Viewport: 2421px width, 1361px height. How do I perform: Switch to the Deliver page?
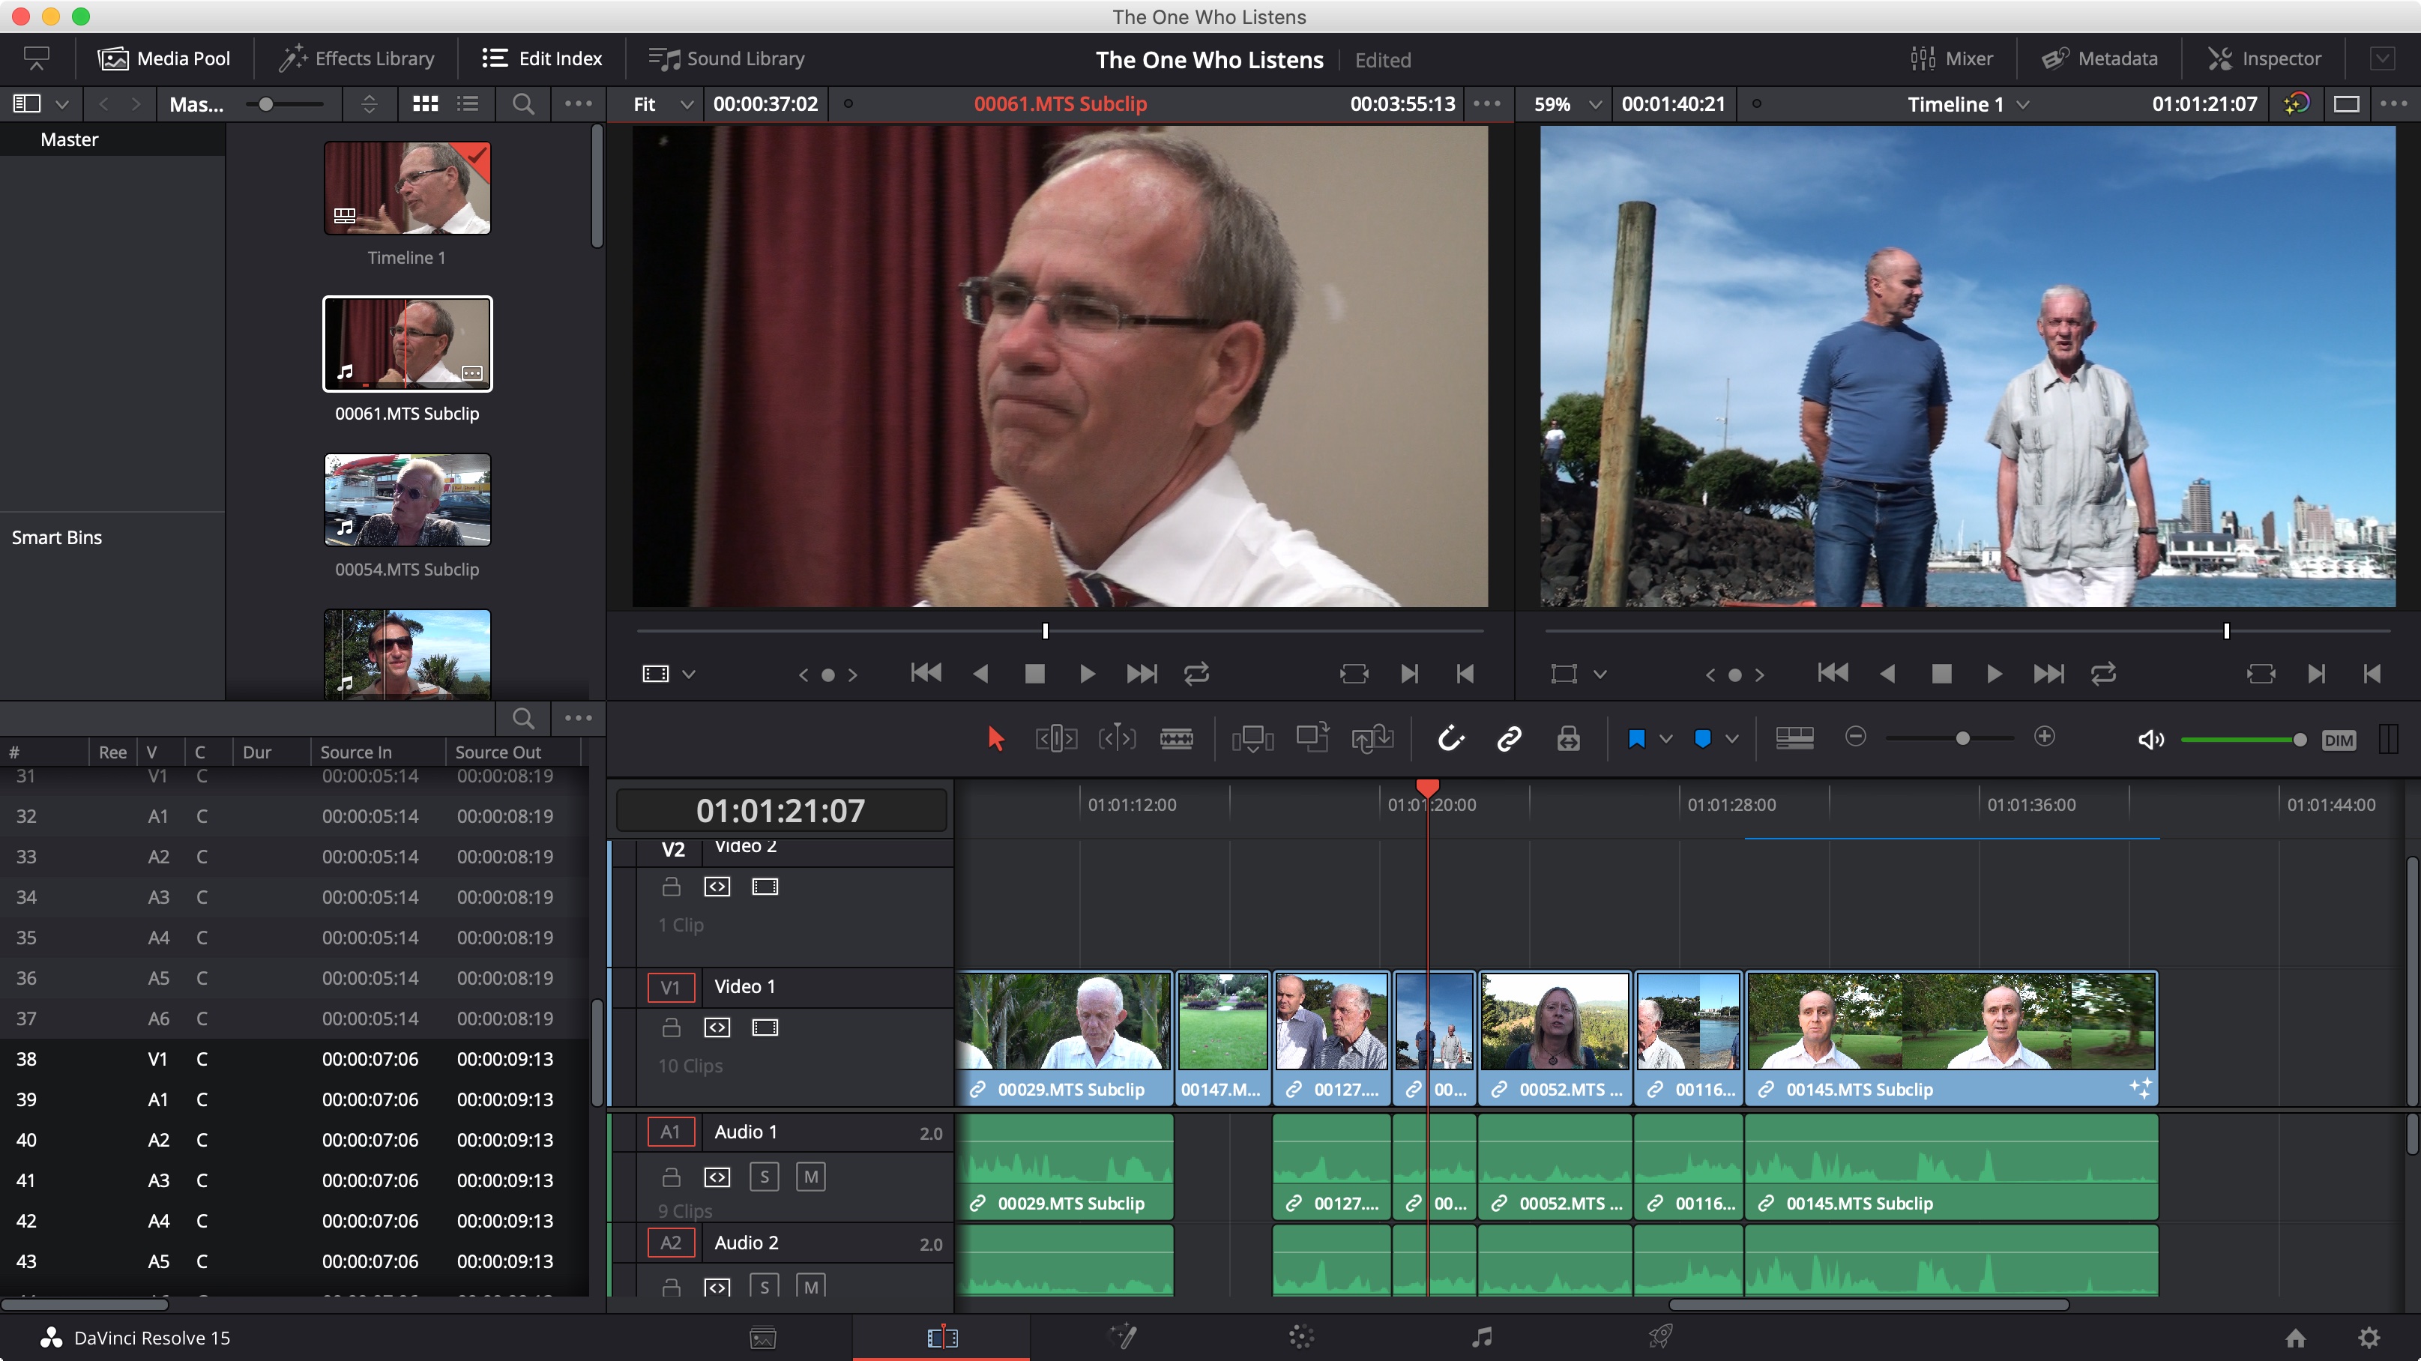coord(1661,1336)
